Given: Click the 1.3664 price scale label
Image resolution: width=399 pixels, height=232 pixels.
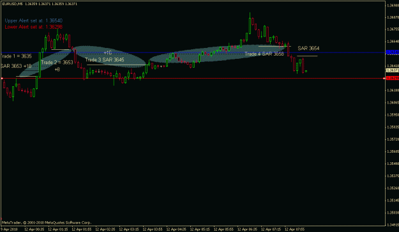Looking at the screenshot, I should point(393,42).
